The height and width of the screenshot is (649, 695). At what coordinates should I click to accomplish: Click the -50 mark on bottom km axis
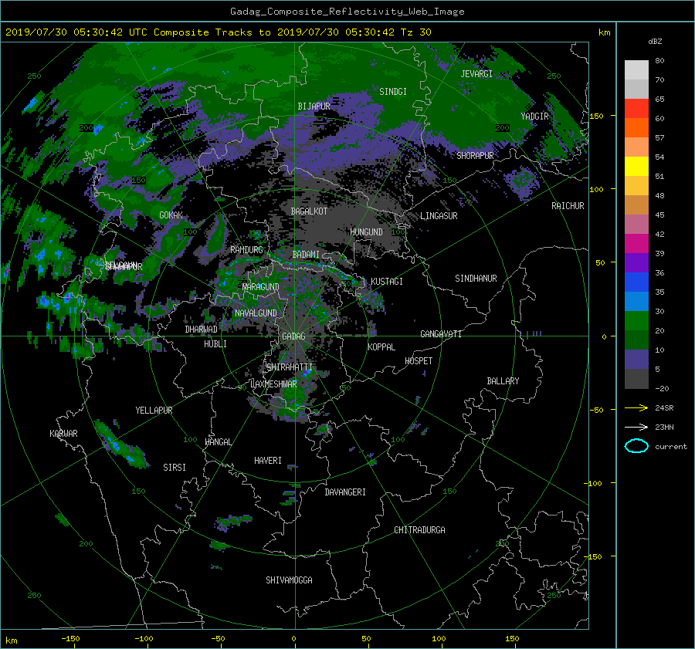click(x=218, y=638)
